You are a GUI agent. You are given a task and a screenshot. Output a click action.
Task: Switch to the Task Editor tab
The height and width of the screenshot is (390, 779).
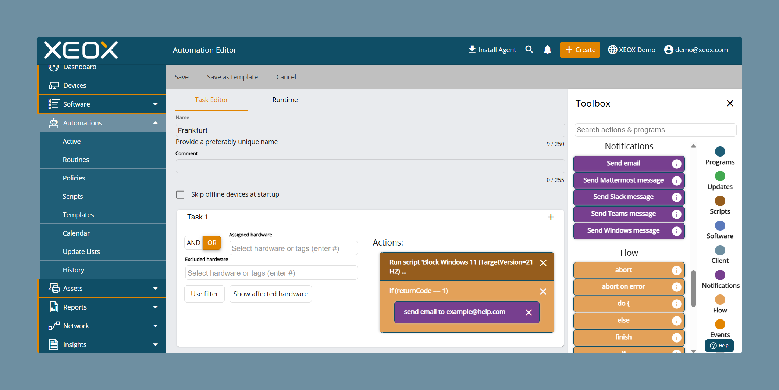[x=211, y=100]
